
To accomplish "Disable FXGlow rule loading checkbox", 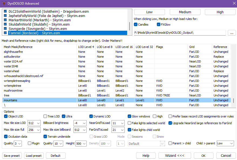I will coord(158,25).
